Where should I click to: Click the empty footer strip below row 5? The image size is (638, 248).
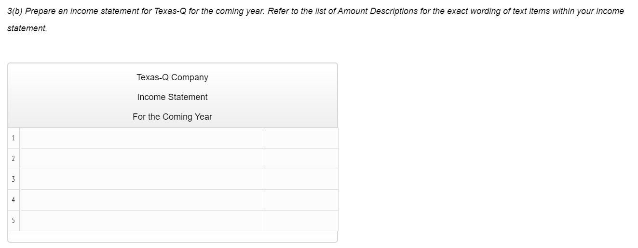[172, 236]
